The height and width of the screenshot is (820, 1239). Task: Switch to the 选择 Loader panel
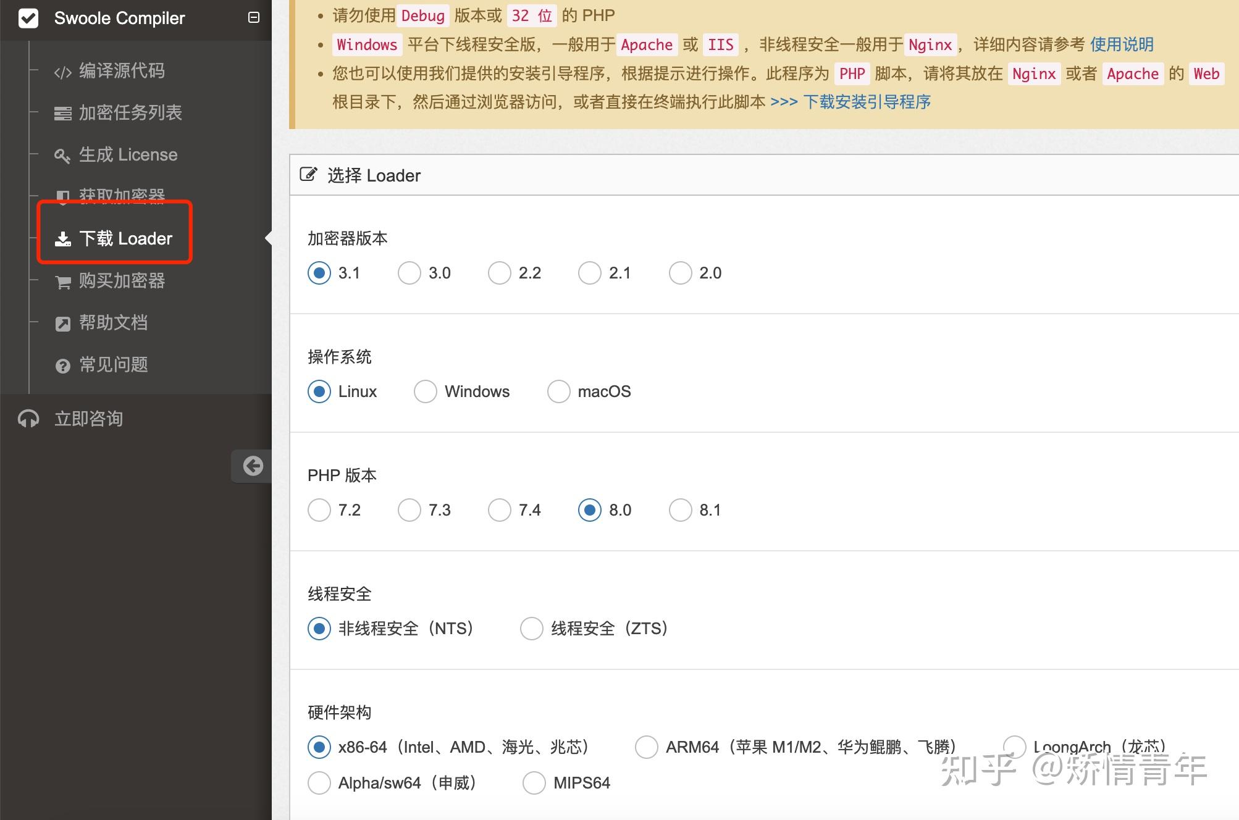pyautogui.click(x=374, y=175)
